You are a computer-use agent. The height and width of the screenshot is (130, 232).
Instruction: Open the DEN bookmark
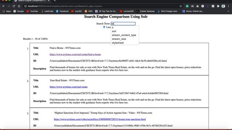click(88, 11)
